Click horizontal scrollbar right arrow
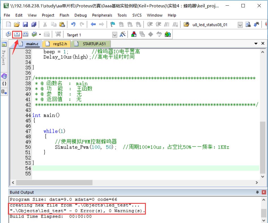 click(257, 183)
